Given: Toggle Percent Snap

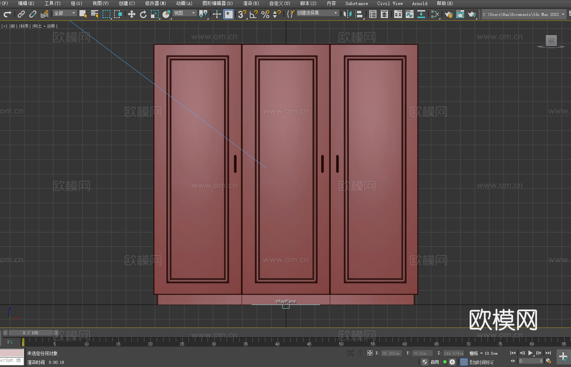Looking at the screenshot, I should (265, 14).
